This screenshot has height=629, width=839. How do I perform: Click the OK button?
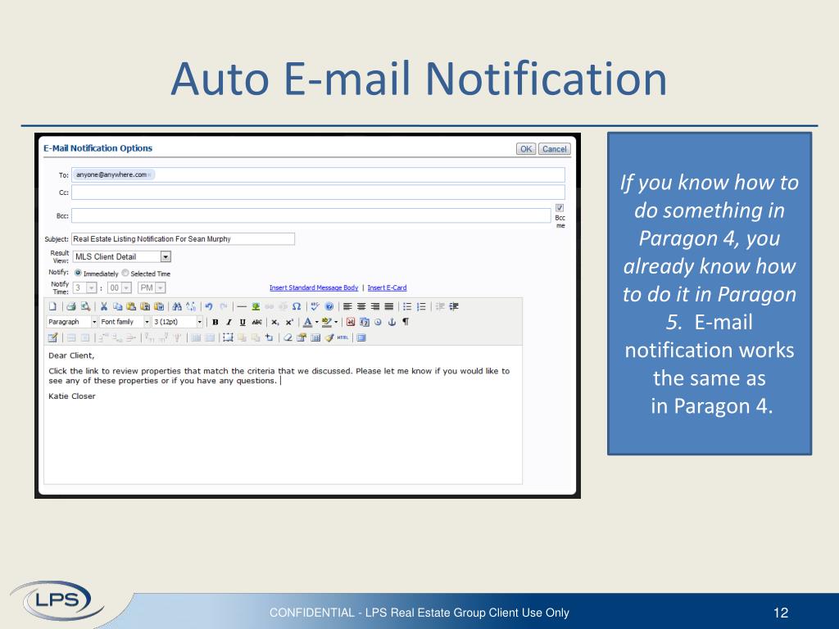[526, 149]
